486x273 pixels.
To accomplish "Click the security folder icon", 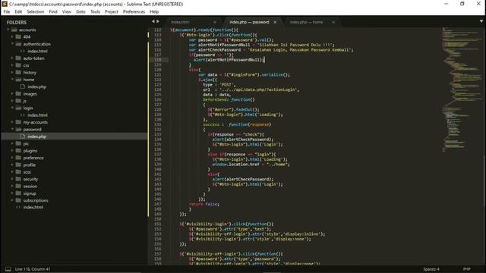I will [x=18, y=179].
